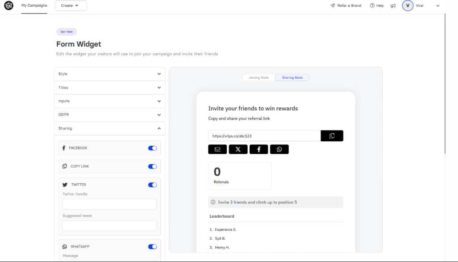The width and height of the screenshot is (458, 262).
Task: Click the Copy and share your referral link text
Action: [239, 118]
